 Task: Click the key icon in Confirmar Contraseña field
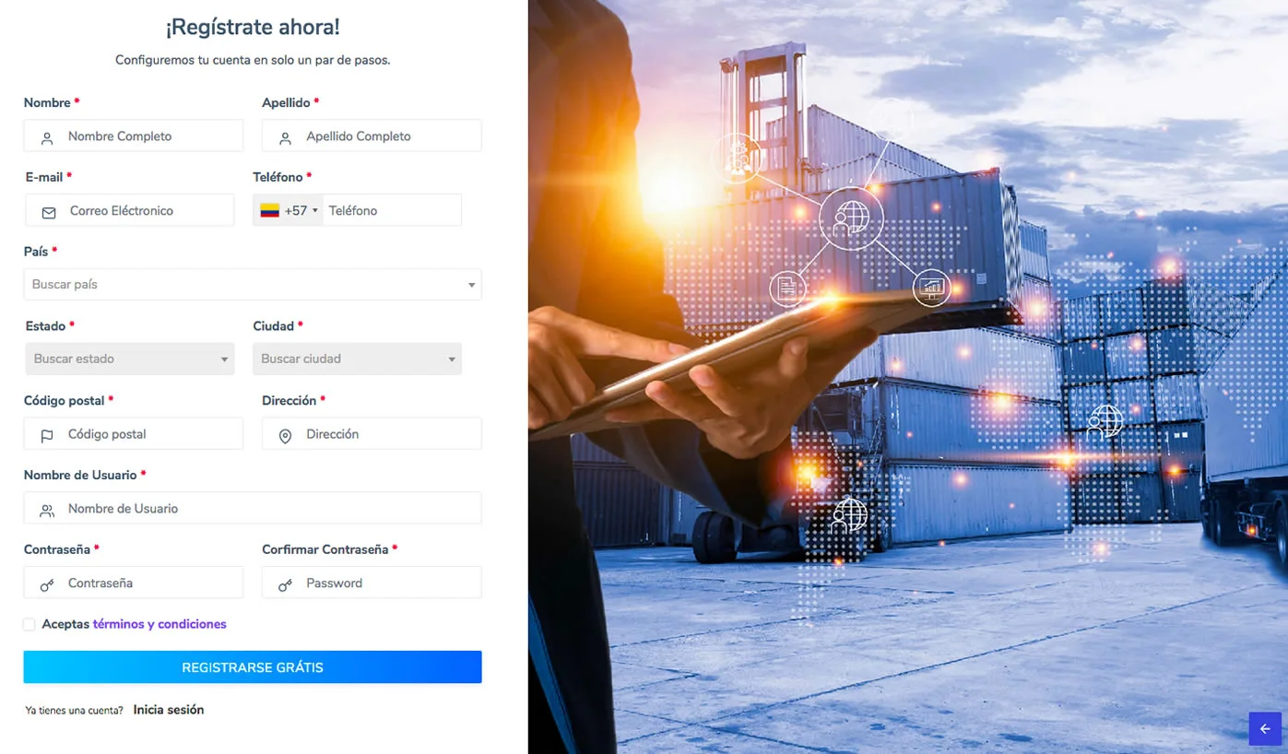click(x=285, y=585)
